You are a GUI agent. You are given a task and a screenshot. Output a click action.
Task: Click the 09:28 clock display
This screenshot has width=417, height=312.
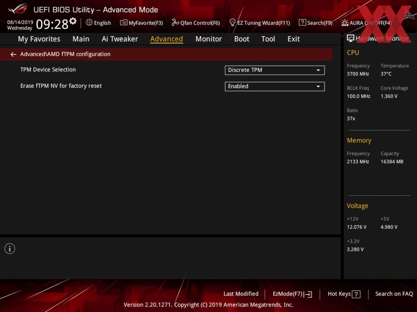coord(52,24)
